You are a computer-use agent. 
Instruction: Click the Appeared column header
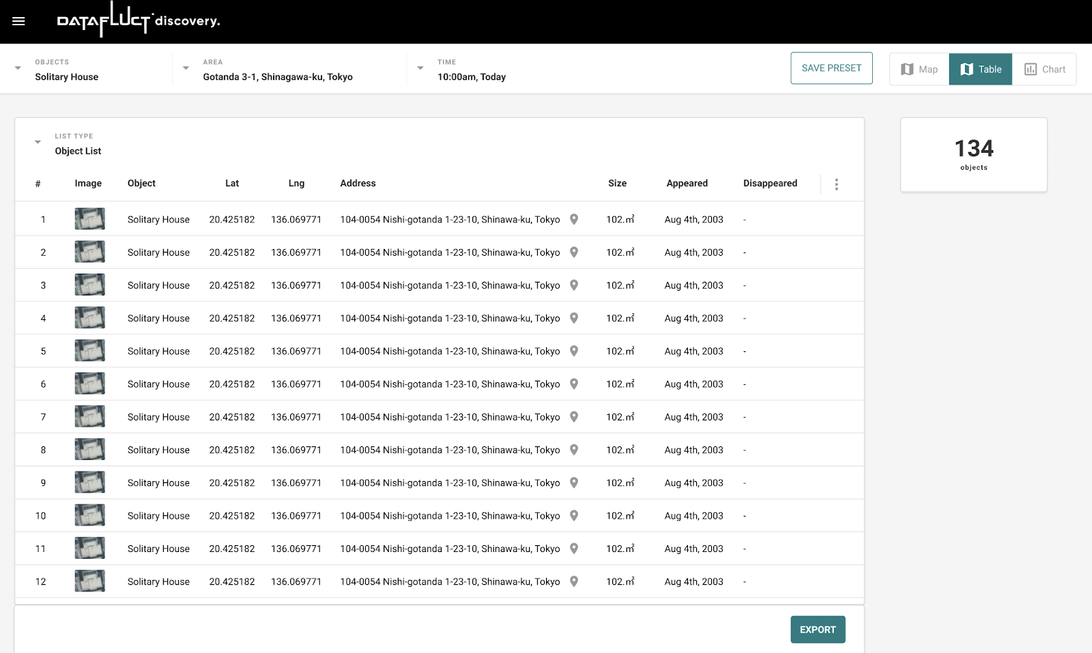pyautogui.click(x=687, y=184)
